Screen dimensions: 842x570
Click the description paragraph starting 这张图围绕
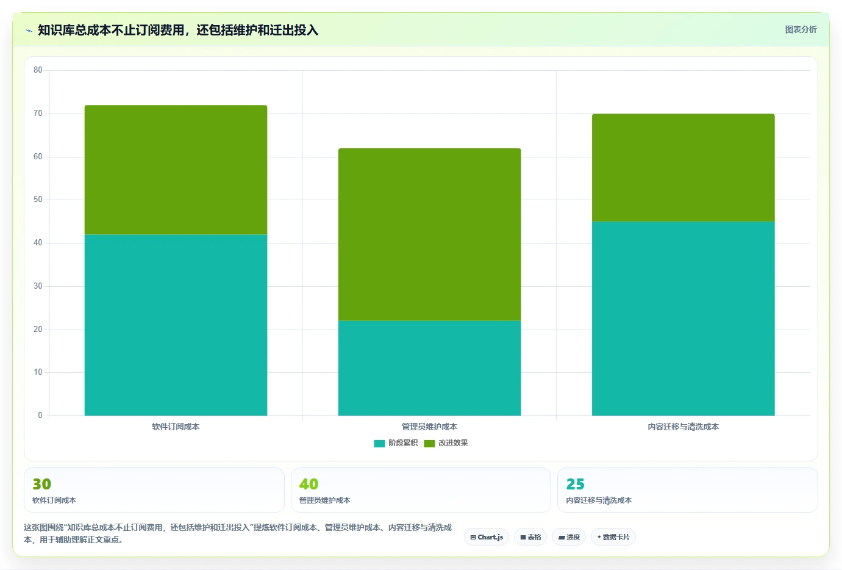coord(238,533)
